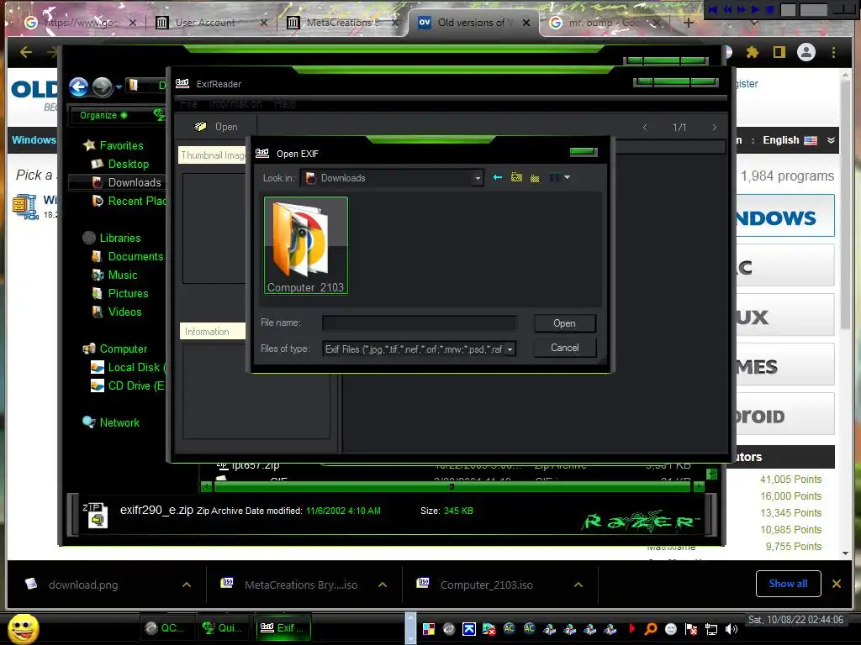The height and width of the screenshot is (645, 861).
Task: Expand the English language selector chevron
Action: point(831,140)
